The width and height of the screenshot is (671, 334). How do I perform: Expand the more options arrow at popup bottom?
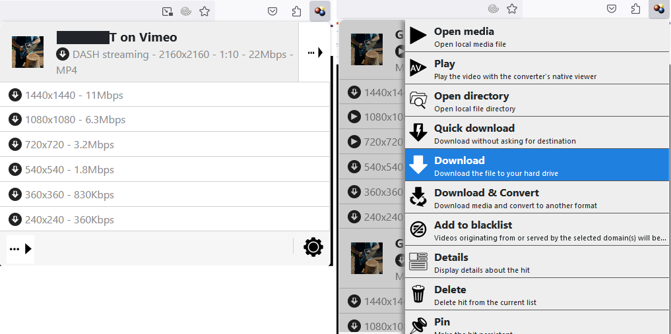(20, 249)
